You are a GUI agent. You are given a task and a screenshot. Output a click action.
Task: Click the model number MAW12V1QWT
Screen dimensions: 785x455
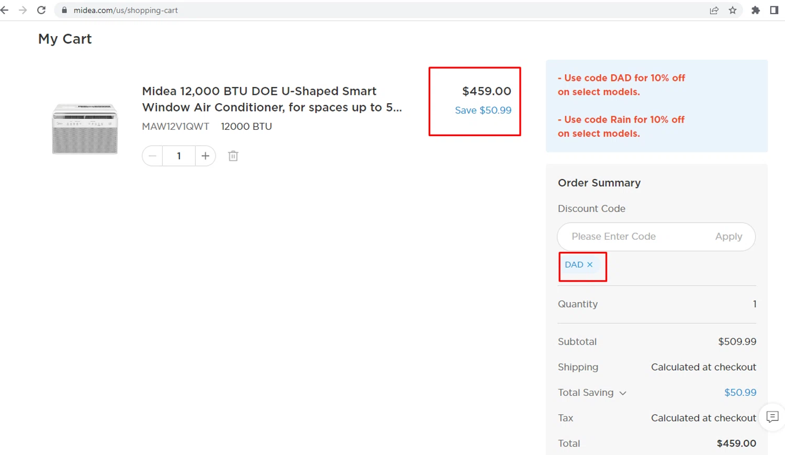(x=175, y=126)
